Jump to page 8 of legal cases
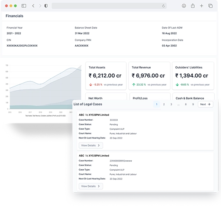The width and height of the screenshot is (221, 206). (186, 104)
